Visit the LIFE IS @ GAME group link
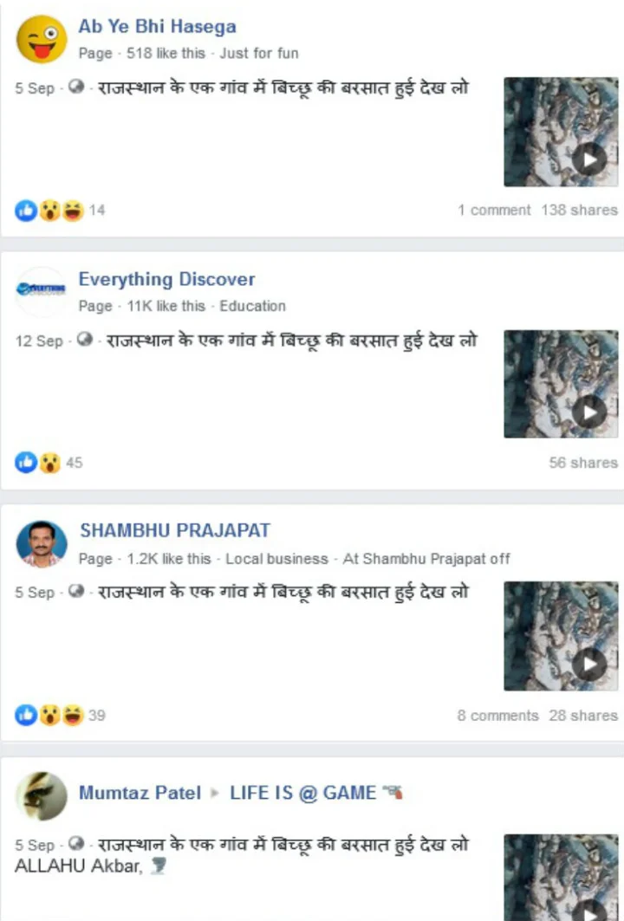 coord(302,793)
